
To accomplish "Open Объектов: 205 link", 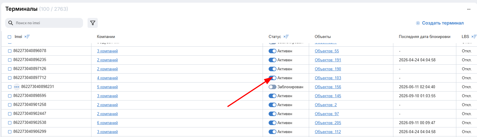I will pos(328,123).
